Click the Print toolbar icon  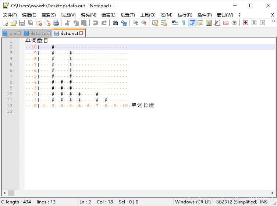56,23
